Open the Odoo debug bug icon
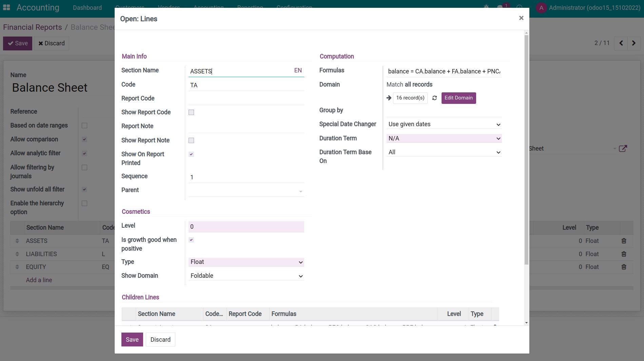 click(486, 7)
